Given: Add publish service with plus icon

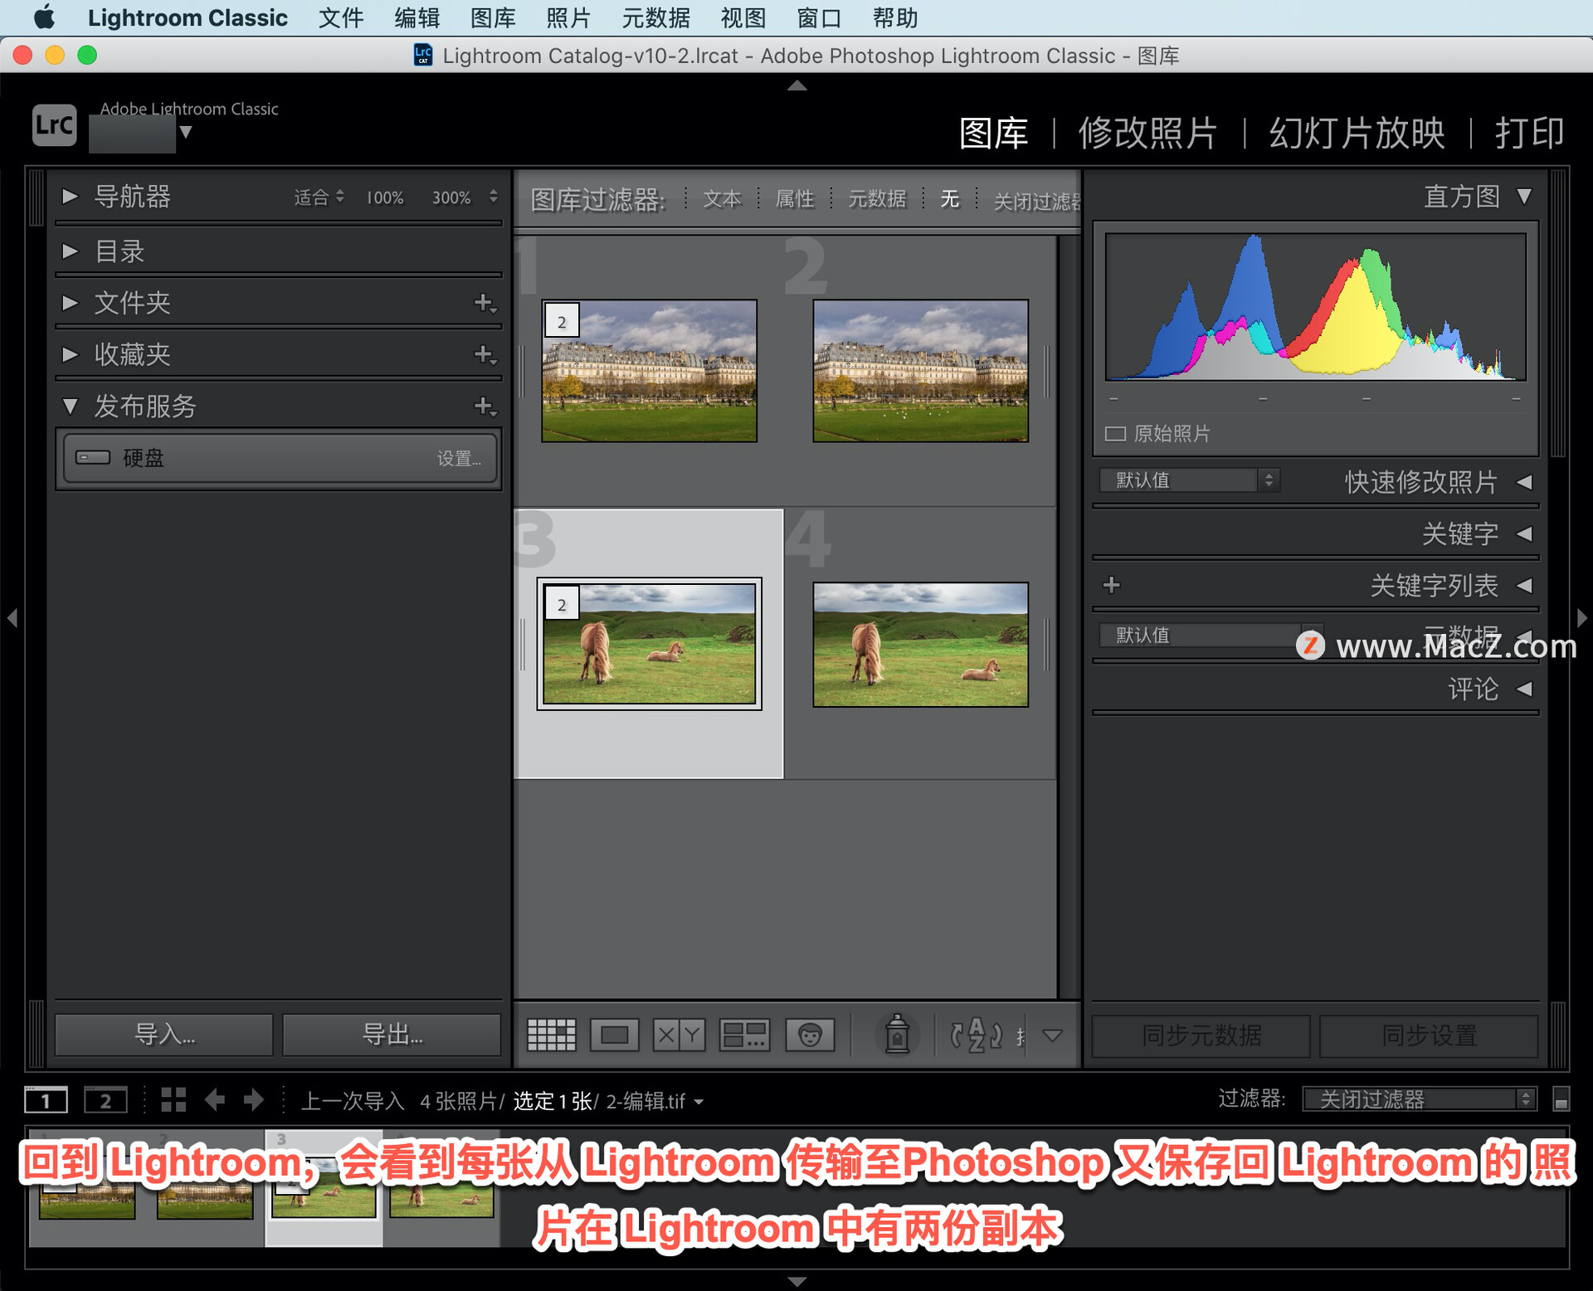Looking at the screenshot, I should pyautogui.click(x=485, y=406).
